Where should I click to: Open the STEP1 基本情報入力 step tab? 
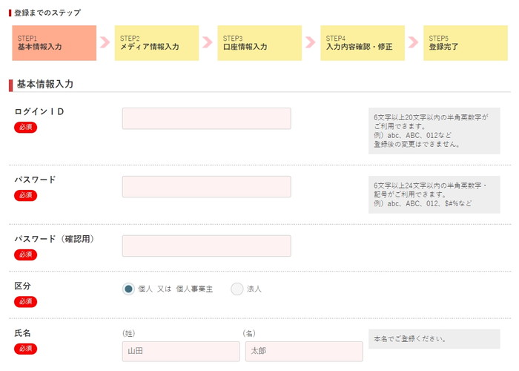point(54,43)
